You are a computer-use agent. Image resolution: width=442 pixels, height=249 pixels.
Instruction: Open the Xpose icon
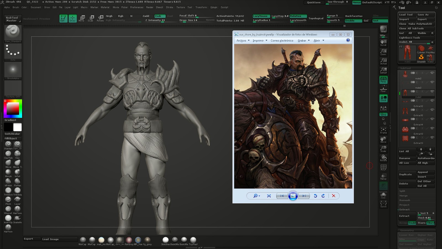(383, 204)
